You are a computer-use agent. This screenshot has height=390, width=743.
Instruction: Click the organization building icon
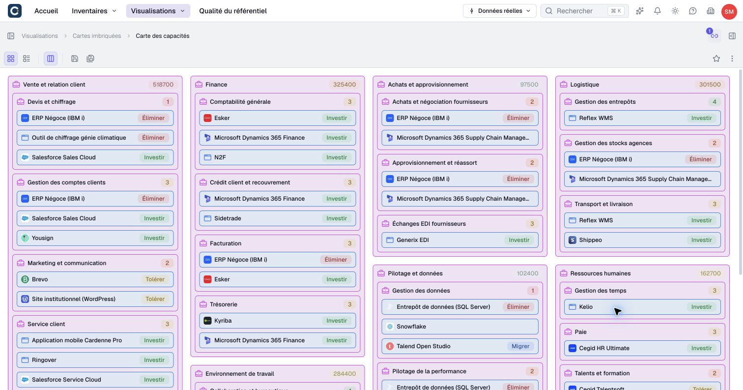(x=711, y=11)
